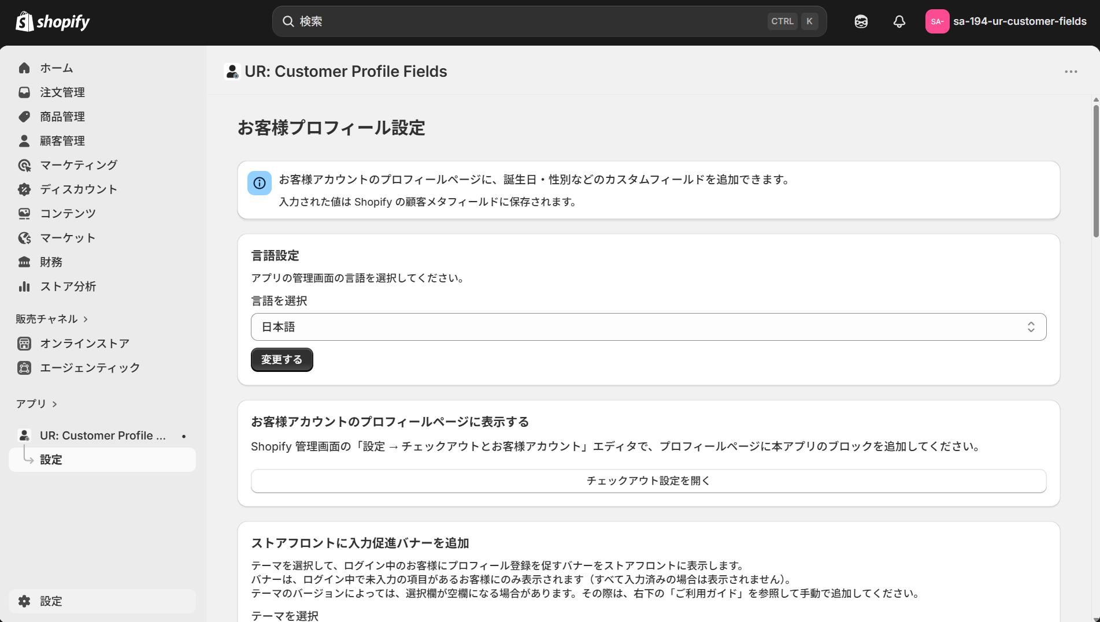Open the Sidekick assistant icon
Image resolution: width=1100 pixels, height=622 pixels.
[861, 21]
